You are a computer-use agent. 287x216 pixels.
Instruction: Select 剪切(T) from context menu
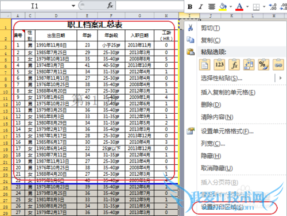[211, 28]
